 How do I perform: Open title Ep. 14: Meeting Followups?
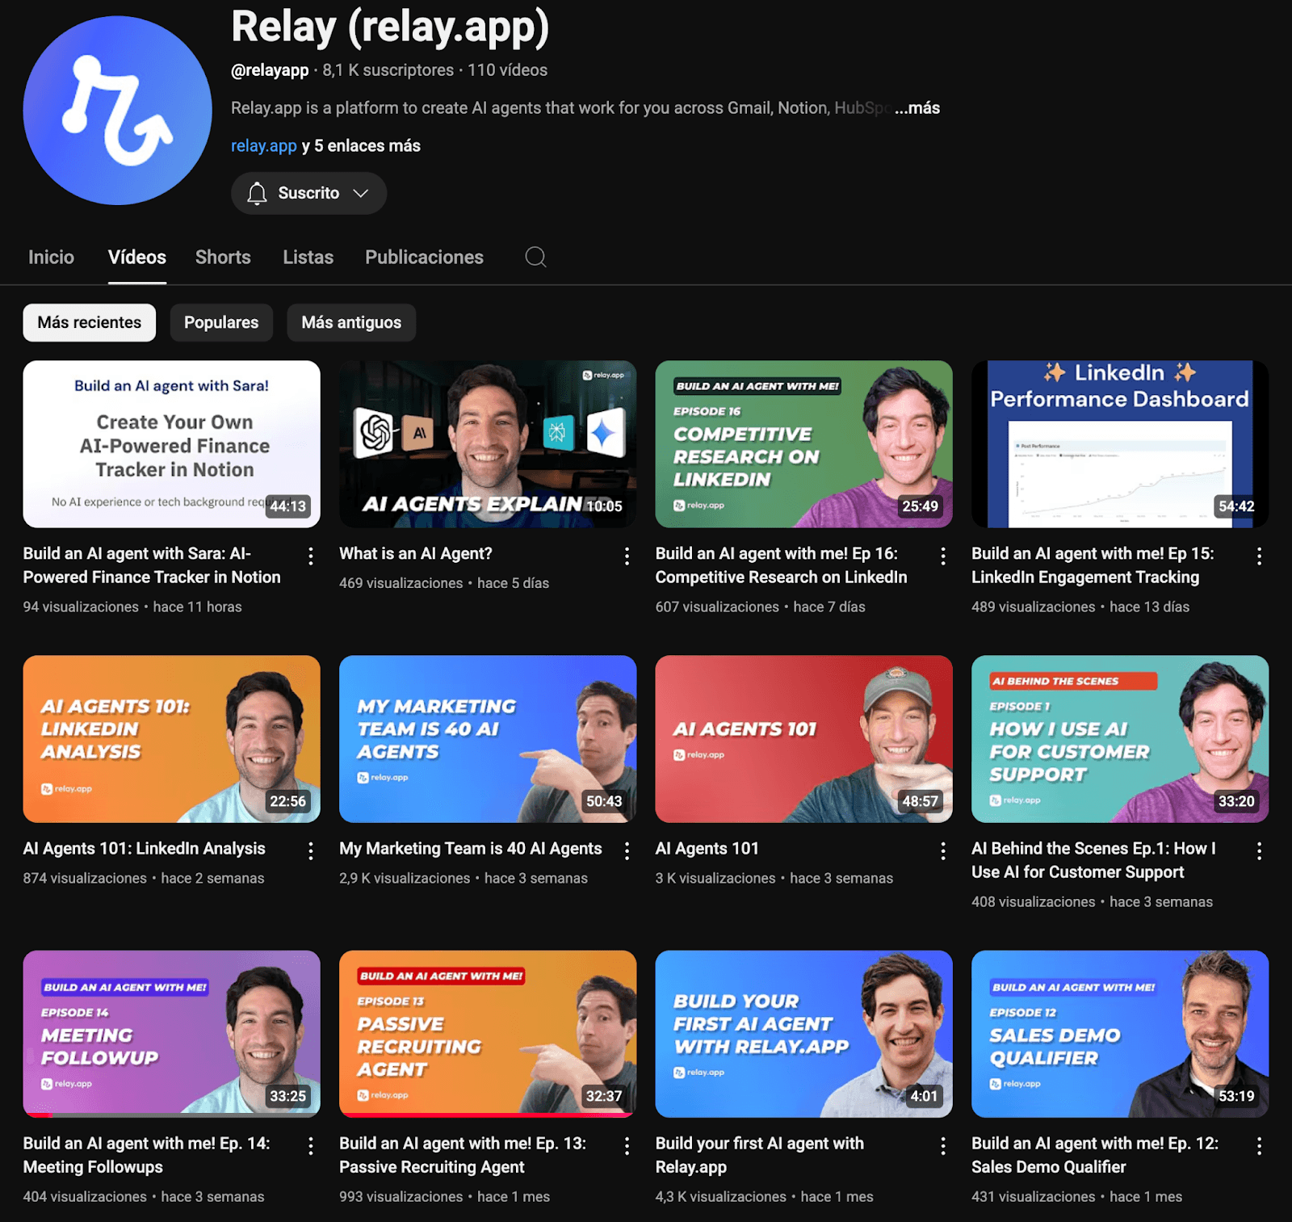[x=147, y=1155]
